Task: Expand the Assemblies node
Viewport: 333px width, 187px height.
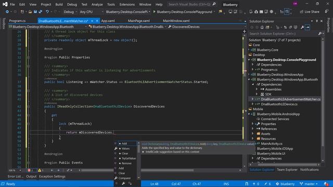Action: (257, 89)
